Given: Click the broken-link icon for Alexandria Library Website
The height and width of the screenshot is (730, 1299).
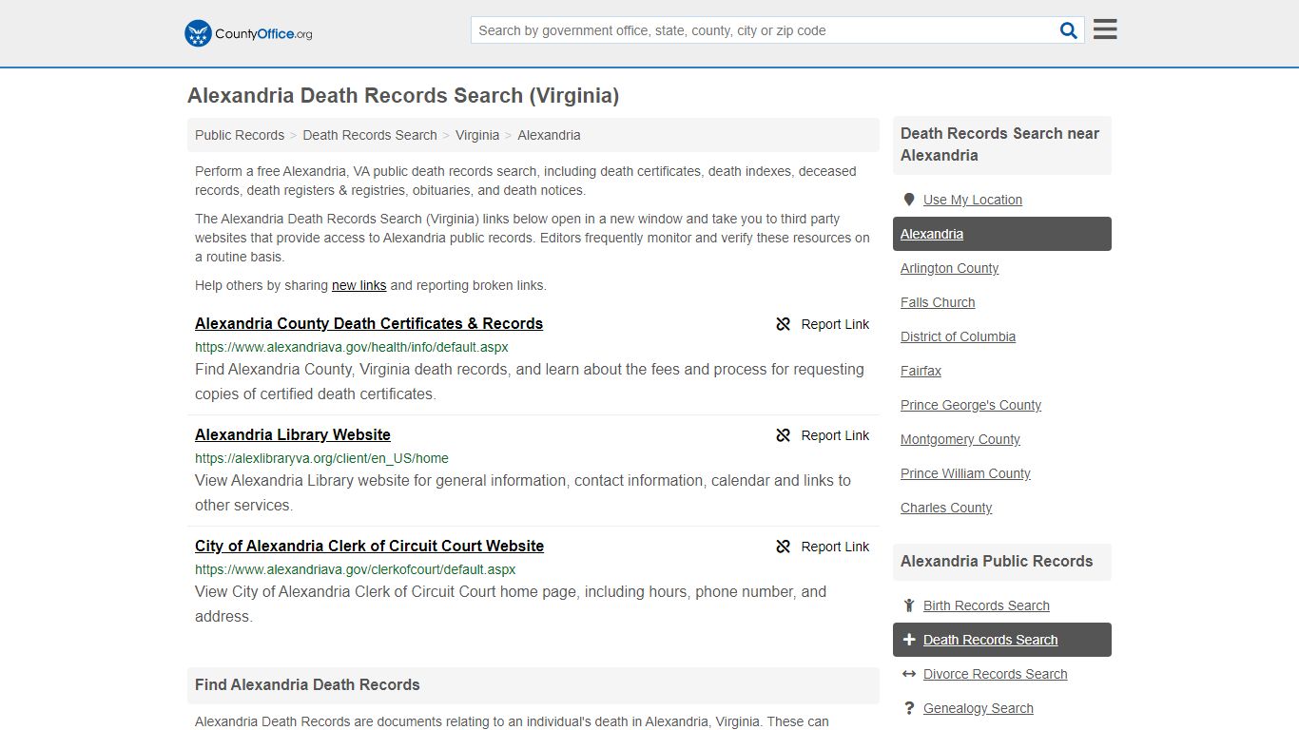Looking at the screenshot, I should point(784,435).
